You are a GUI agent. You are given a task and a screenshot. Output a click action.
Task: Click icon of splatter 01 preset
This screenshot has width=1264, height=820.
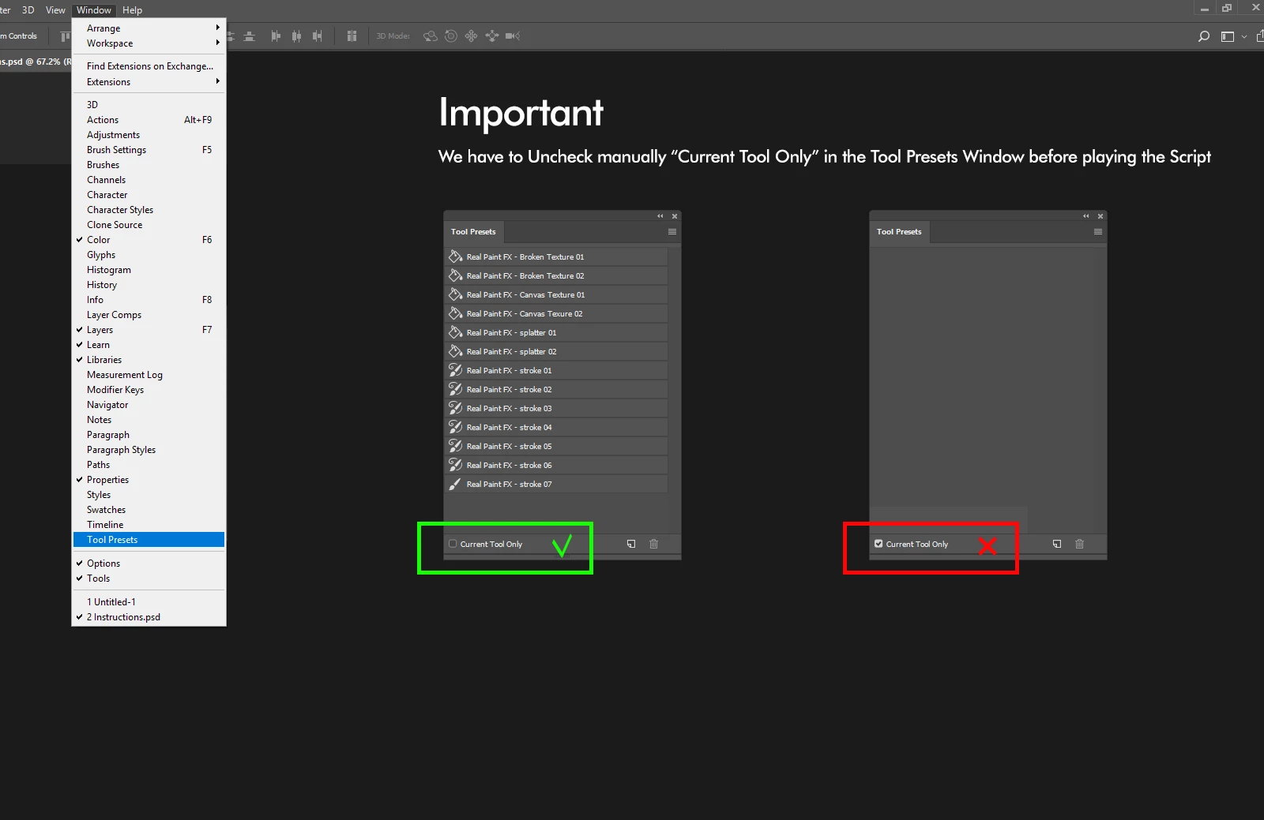(455, 332)
